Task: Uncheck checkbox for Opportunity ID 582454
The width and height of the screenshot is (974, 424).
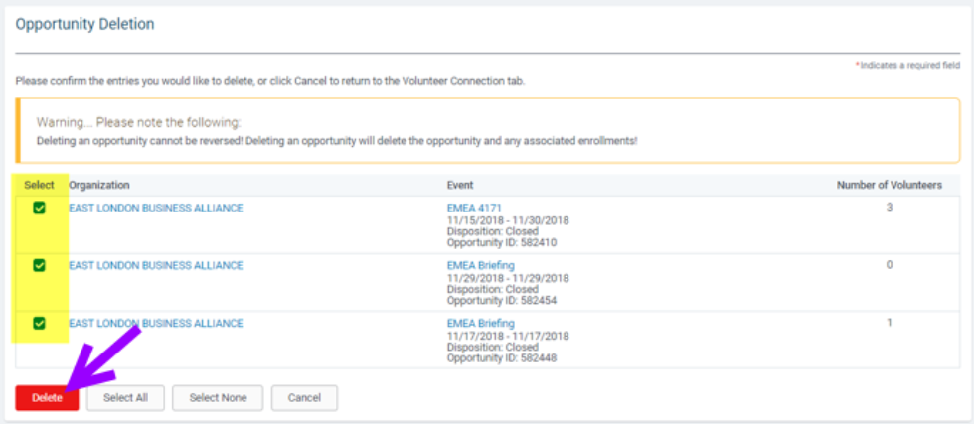Action: pyautogui.click(x=39, y=266)
